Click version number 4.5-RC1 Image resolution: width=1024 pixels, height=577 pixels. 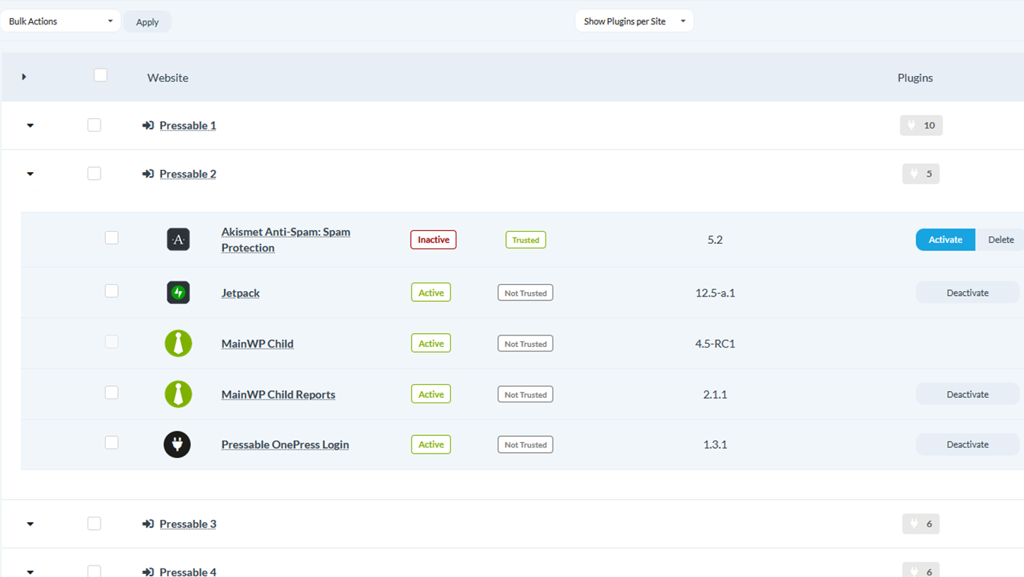coord(715,344)
